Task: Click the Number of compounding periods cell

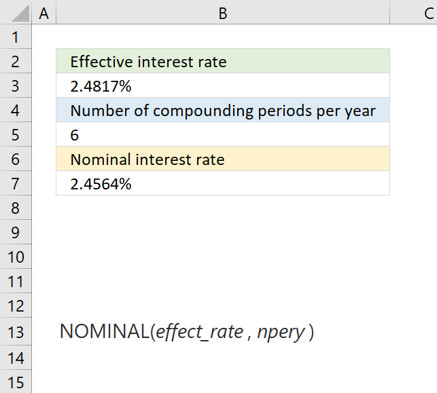Action: [x=223, y=110]
